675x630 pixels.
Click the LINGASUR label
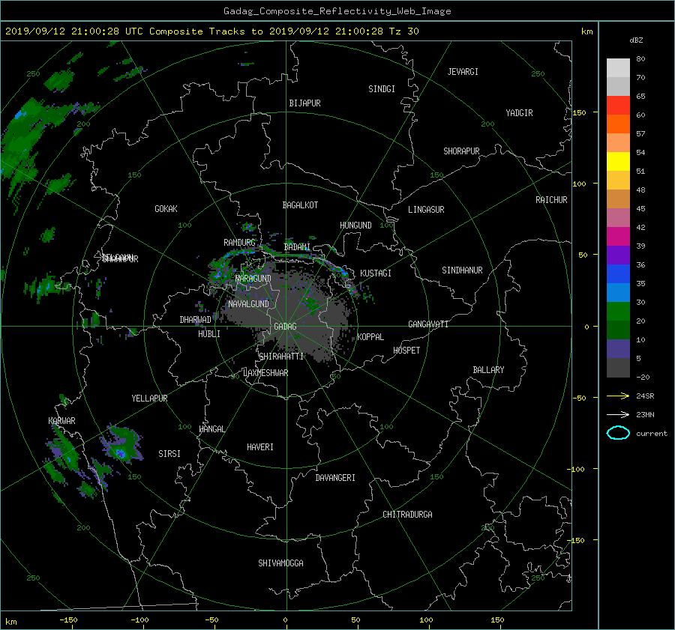(x=426, y=210)
